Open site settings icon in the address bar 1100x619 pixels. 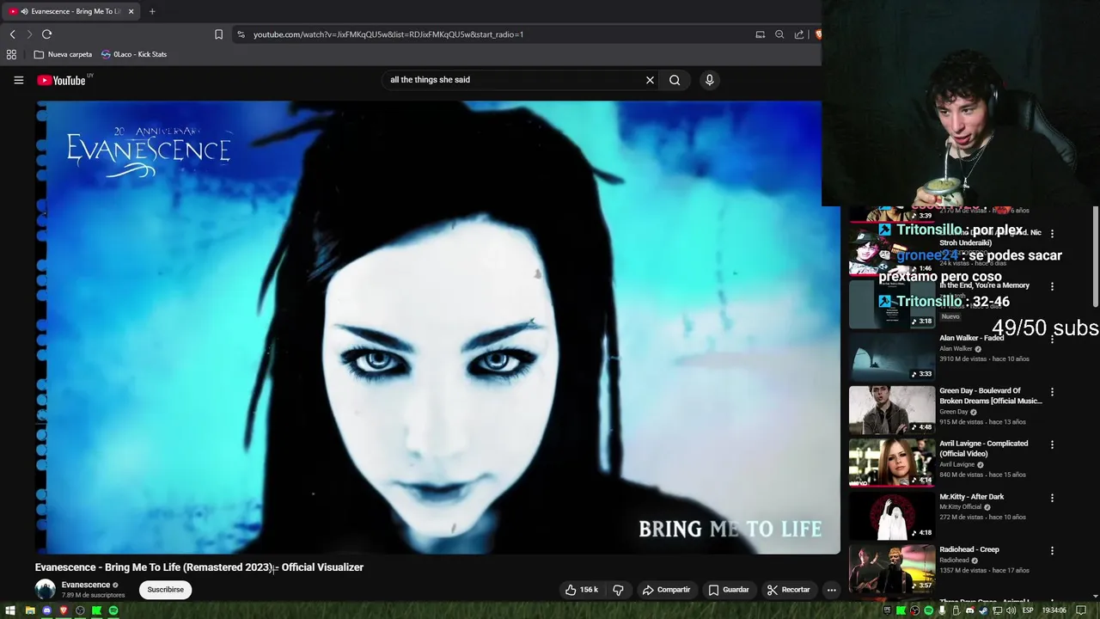(241, 34)
